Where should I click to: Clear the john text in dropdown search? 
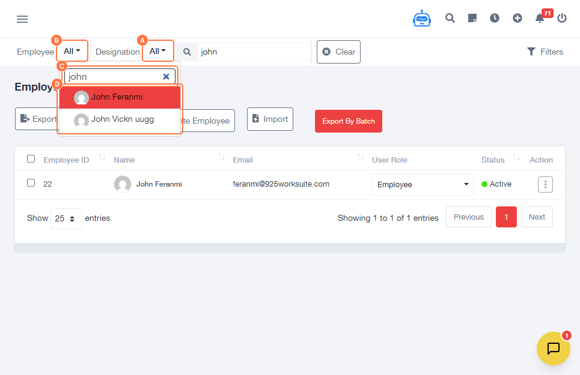166,77
